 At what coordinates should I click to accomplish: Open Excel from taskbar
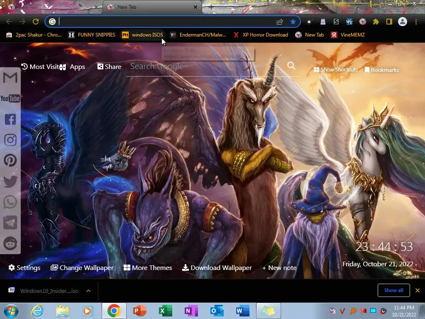(x=165, y=311)
